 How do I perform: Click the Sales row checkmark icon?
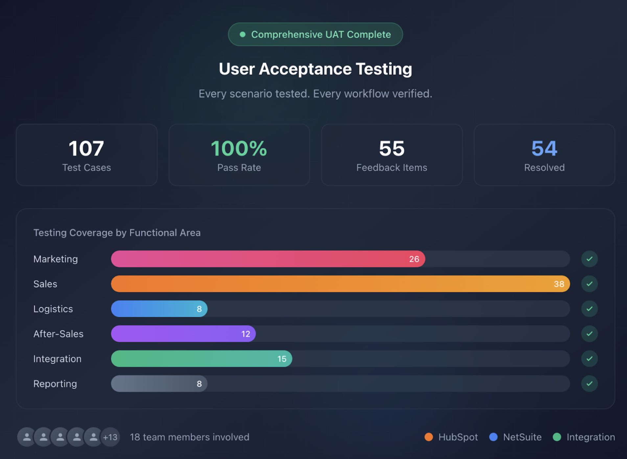[x=589, y=284]
